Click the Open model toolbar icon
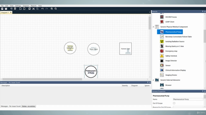The width and height of the screenshot is (206, 115). [2, 9]
